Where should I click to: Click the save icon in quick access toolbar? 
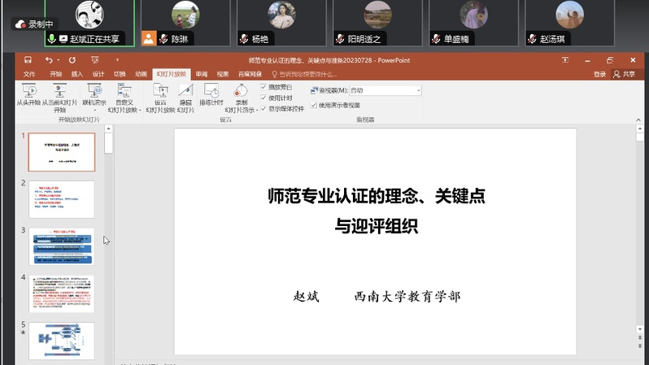[x=28, y=60]
